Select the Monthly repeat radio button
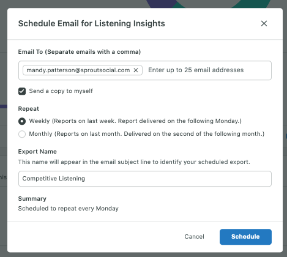 tap(22, 134)
